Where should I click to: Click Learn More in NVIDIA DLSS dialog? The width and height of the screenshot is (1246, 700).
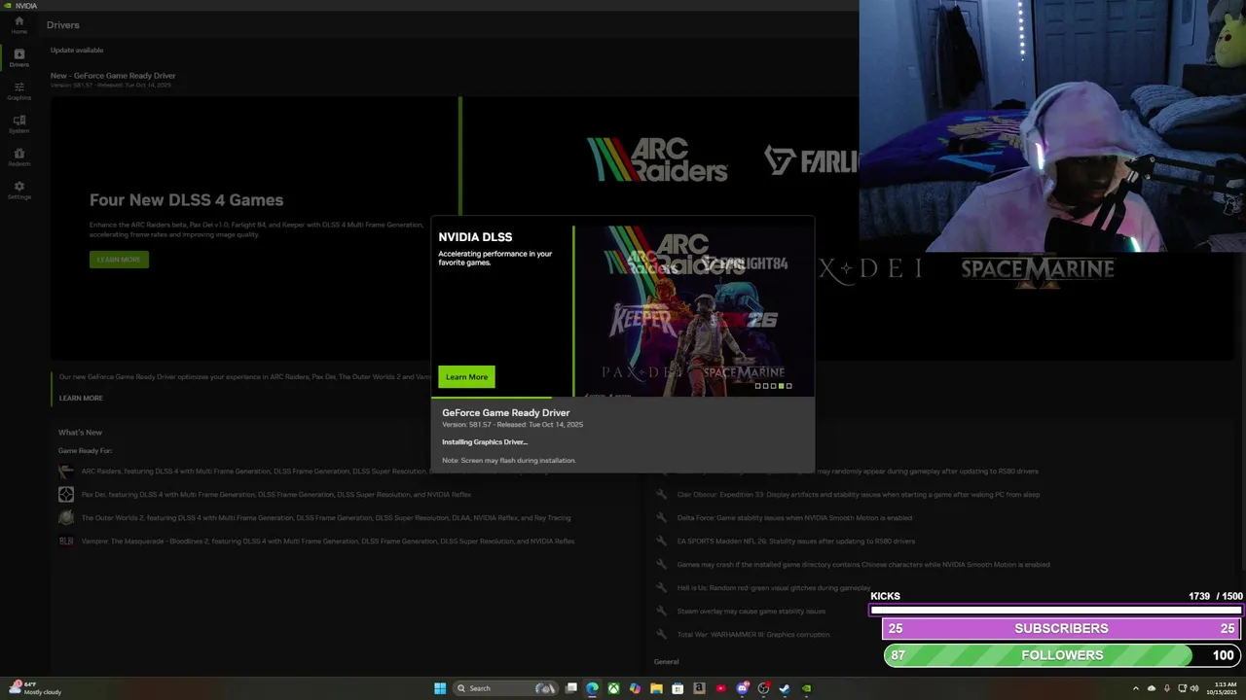coord(466,377)
